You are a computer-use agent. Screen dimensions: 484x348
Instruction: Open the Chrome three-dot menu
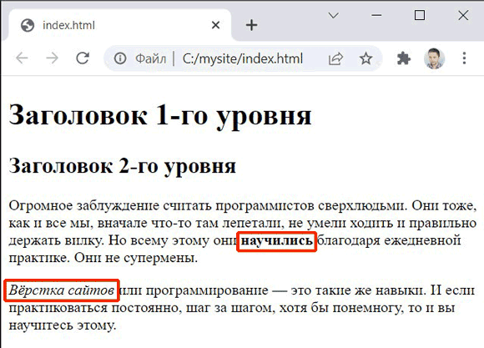pos(464,58)
